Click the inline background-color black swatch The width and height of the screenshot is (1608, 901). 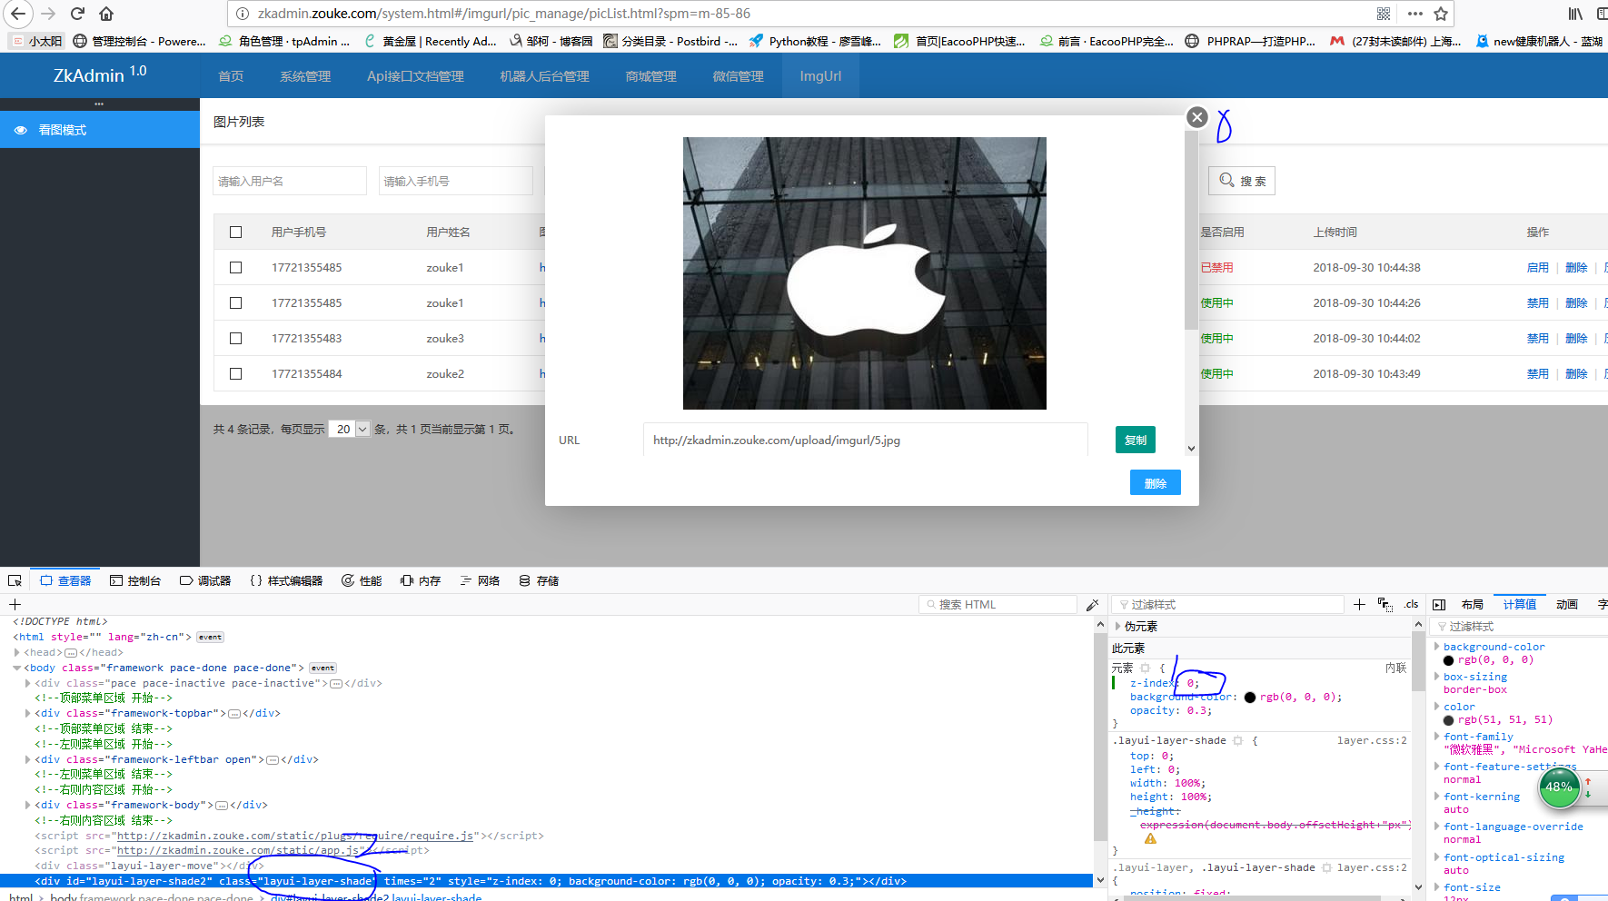pos(1250,698)
